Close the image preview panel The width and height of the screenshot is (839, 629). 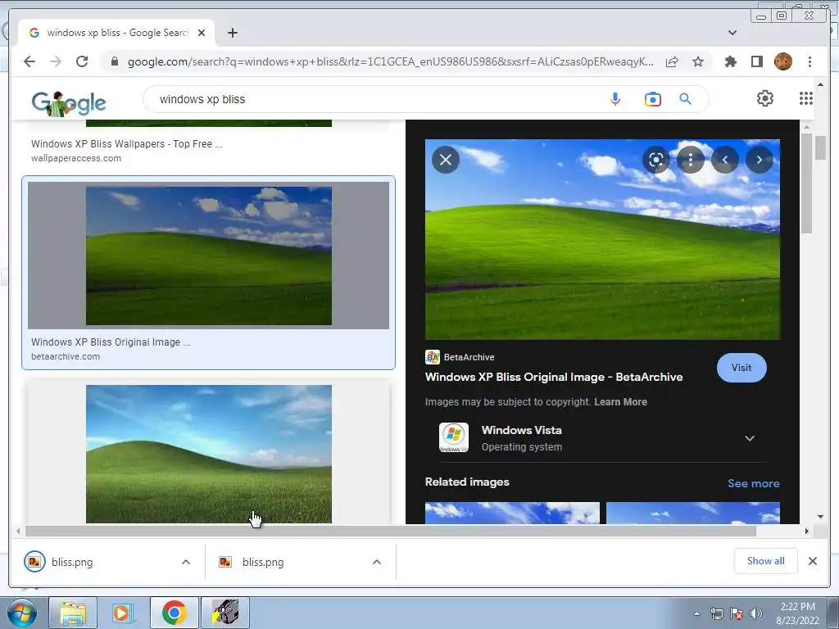(446, 160)
